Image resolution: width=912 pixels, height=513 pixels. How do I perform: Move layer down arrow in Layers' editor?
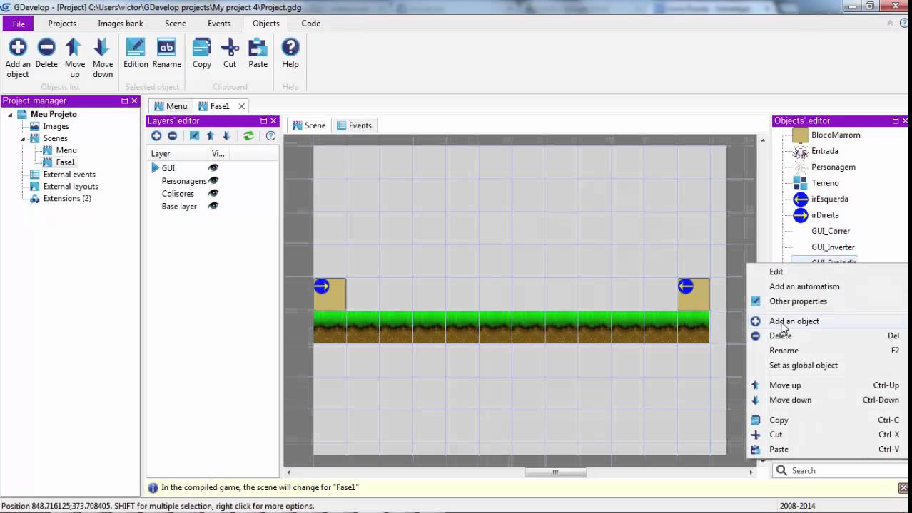(226, 136)
